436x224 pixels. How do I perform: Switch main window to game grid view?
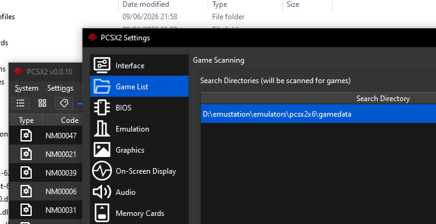[42, 103]
